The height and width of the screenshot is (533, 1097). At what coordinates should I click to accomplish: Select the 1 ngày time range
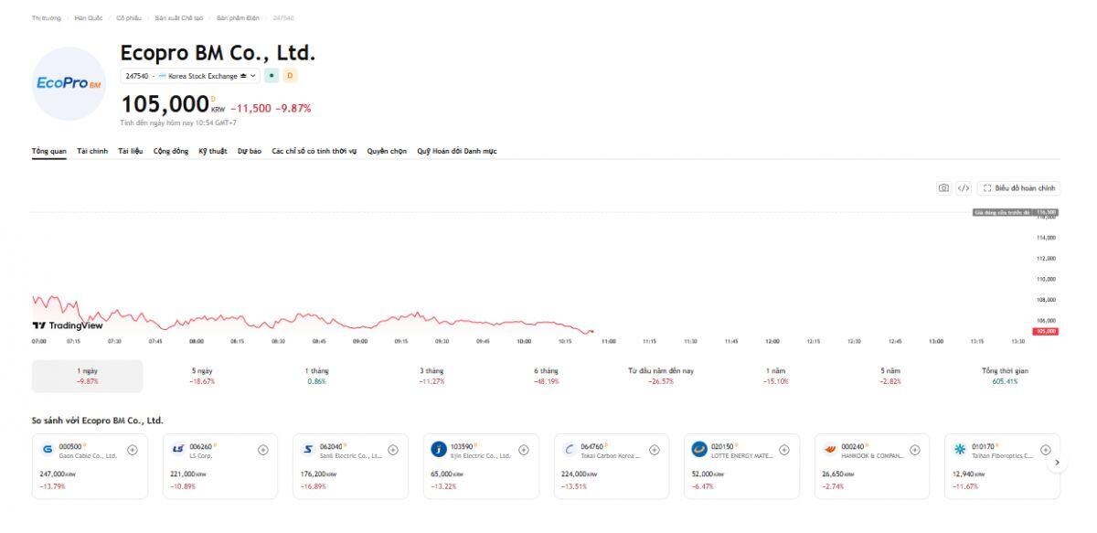tap(88, 376)
